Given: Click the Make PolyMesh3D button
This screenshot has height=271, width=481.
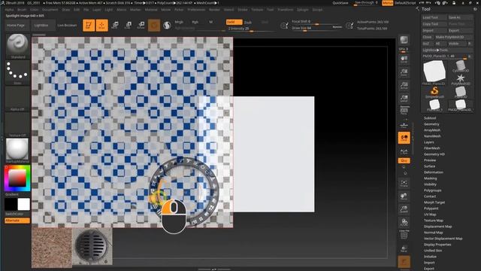Looking at the screenshot, I should pos(453,37).
